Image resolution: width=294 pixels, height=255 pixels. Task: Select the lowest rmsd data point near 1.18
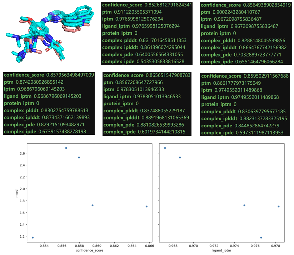tap(33, 237)
